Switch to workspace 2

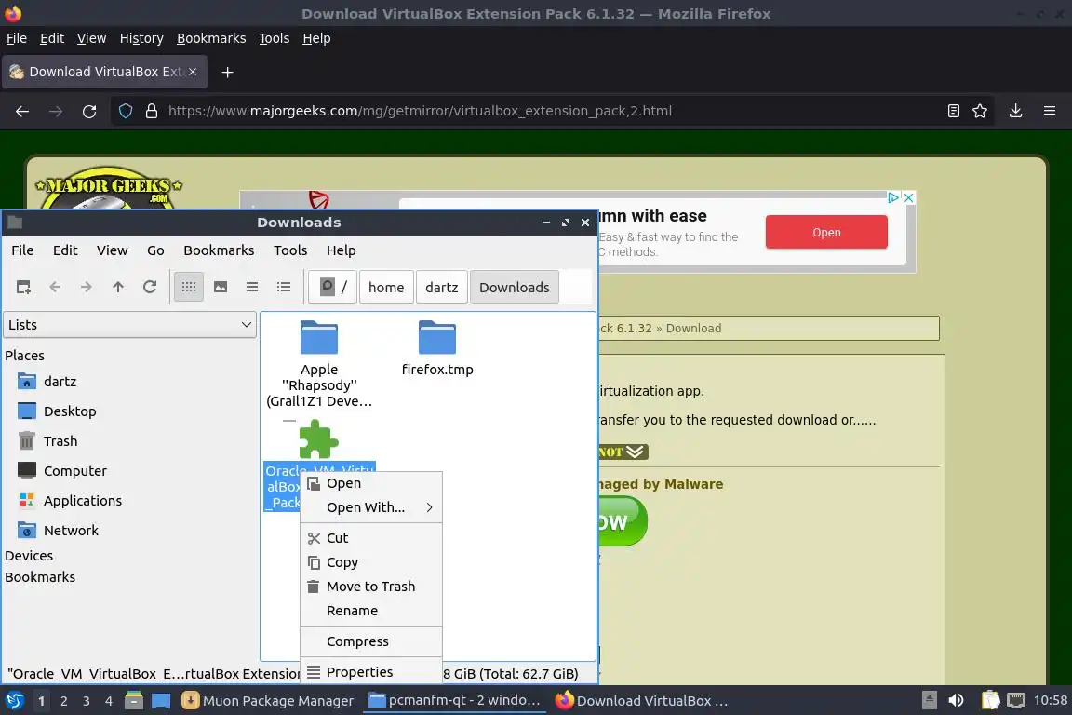63,701
